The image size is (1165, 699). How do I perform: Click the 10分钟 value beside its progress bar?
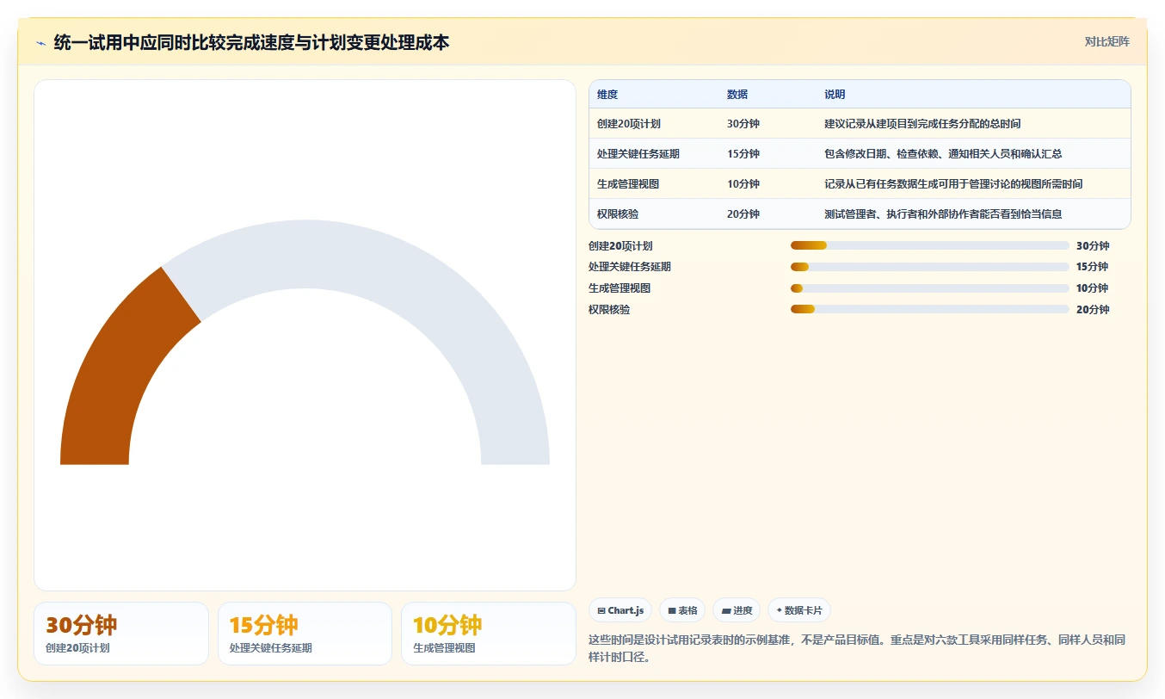coord(1093,288)
